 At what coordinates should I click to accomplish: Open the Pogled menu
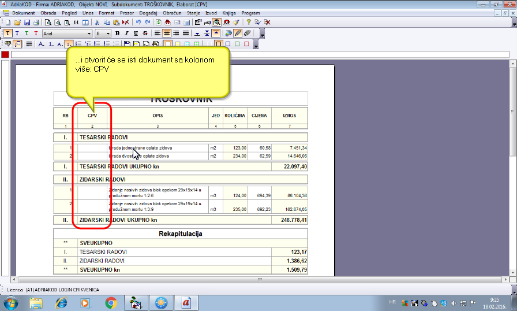click(x=69, y=13)
